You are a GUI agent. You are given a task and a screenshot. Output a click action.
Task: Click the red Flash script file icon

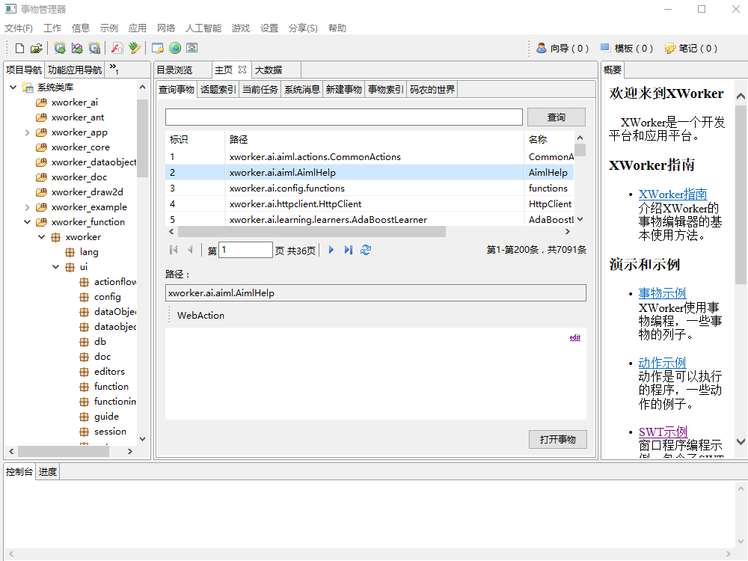pyautogui.click(x=117, y=48)
